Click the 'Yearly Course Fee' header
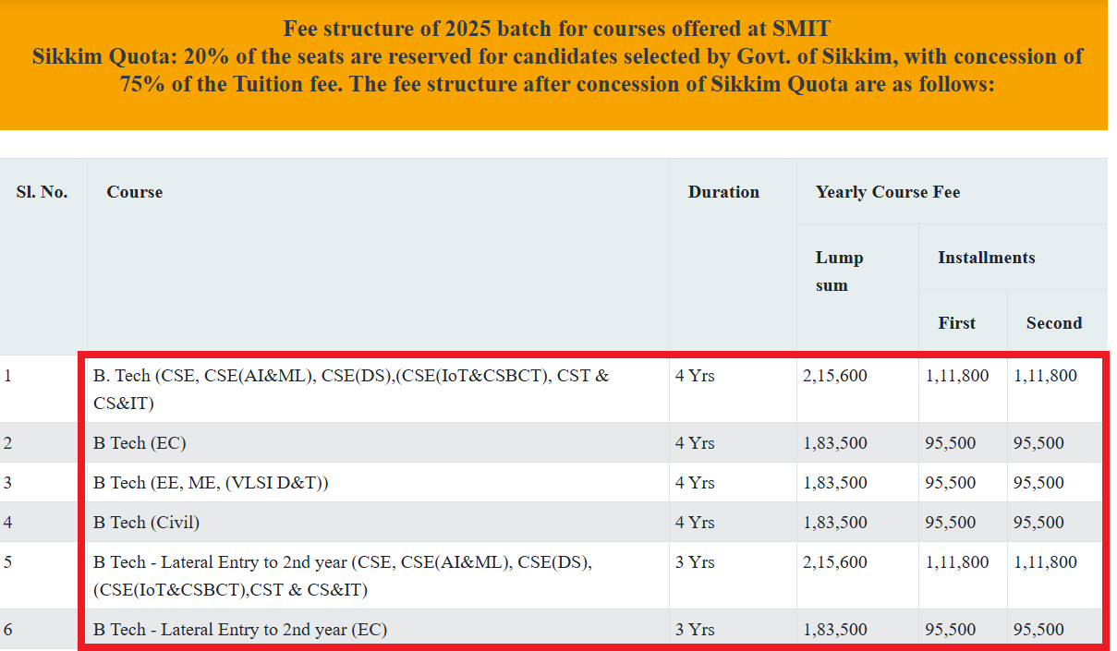Image resolution: width=1117 pixels, height=651 pixels. tap(888, 192)
